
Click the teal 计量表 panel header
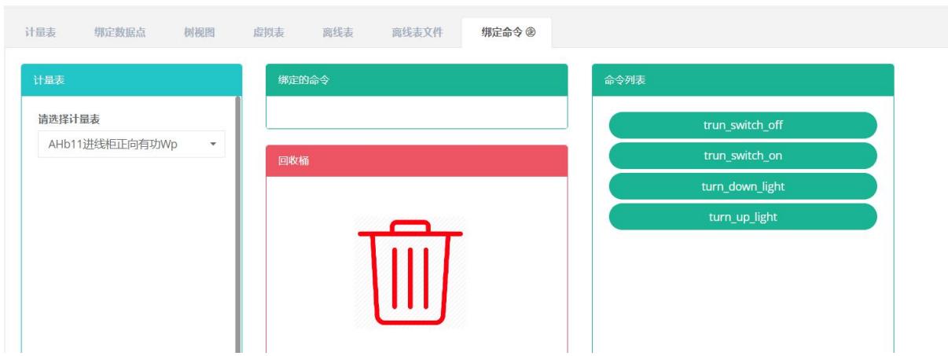point(131,80)
